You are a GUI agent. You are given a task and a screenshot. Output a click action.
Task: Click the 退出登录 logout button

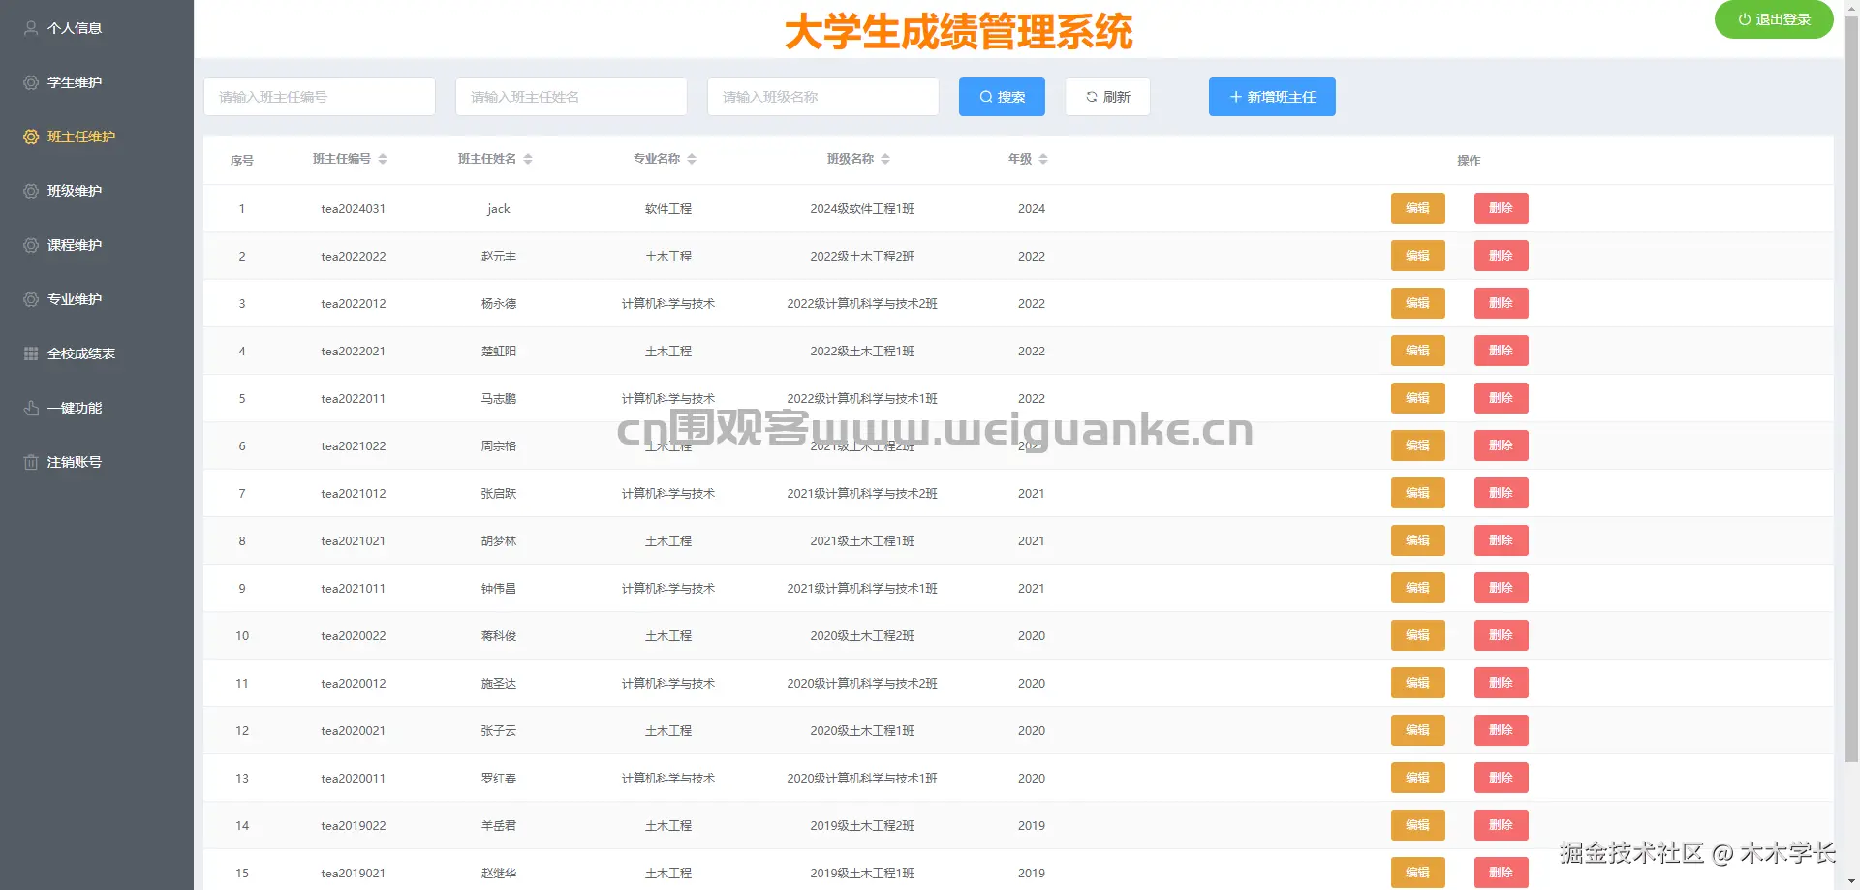(x=1774, y=19)
